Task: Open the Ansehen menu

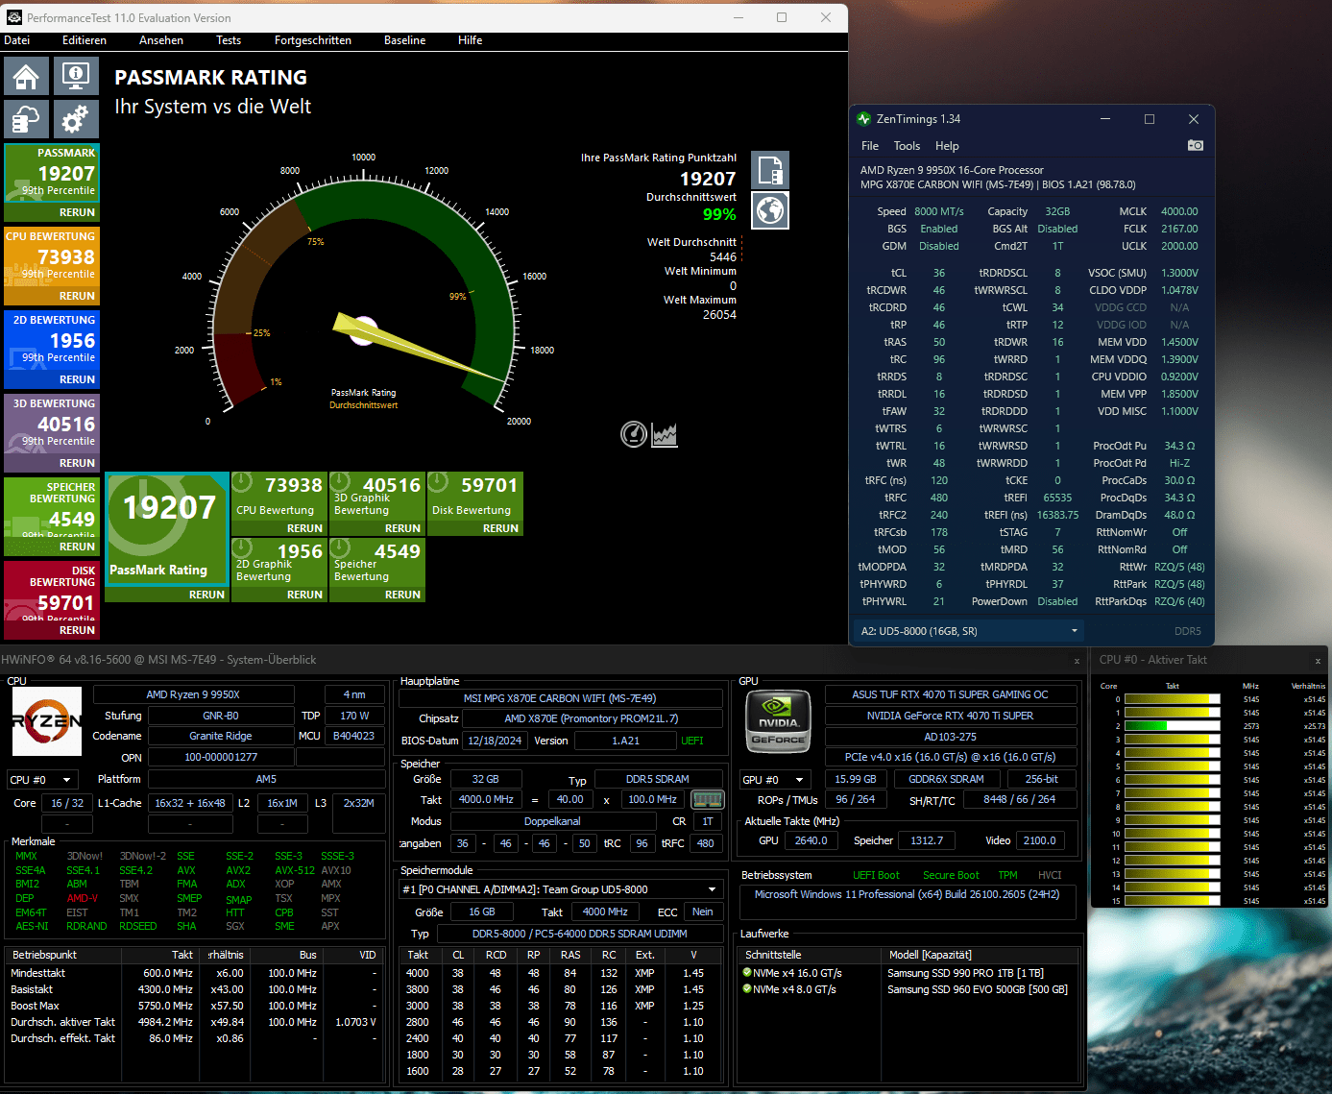Action: [161, 40]
